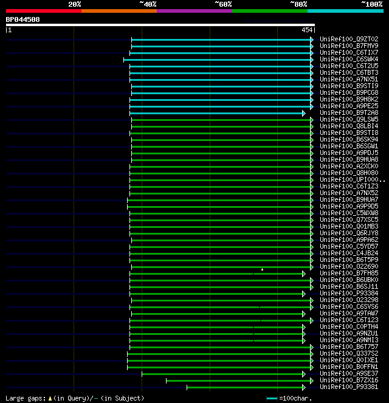Click UniRef100_C6SWK4 subject name
The width and height of the screenshot is (389, 403).
(x=349, y=59)
